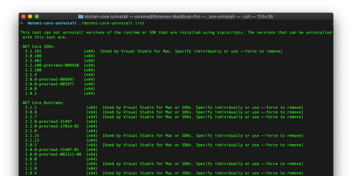Click the folder icon in the title bar
352x176 pixels.
[x=81, y=16]
